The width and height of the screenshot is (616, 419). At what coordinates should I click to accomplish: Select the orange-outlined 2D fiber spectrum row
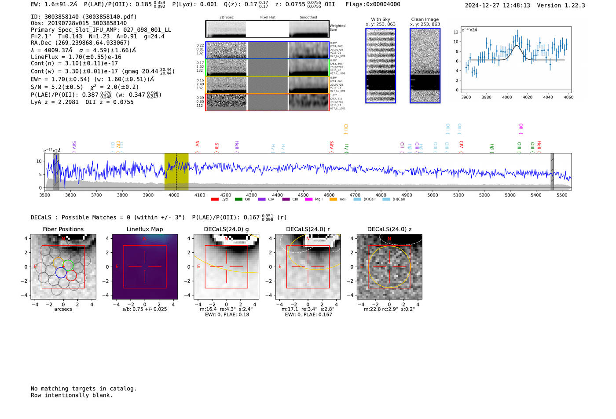267,85
